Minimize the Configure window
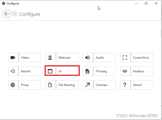This screenshot has width=162, height=120. (x=136, y=4)
